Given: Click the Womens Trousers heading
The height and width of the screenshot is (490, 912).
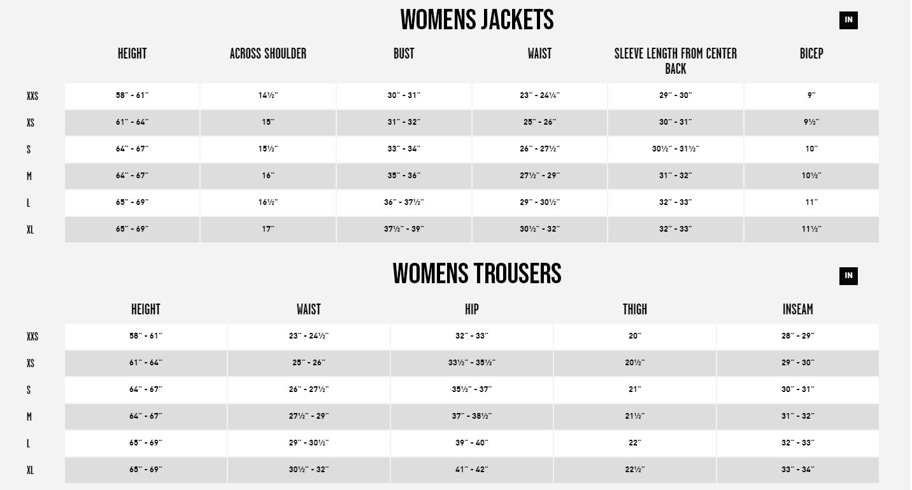Looking at the screenshot, I should (x=477, y=274).
